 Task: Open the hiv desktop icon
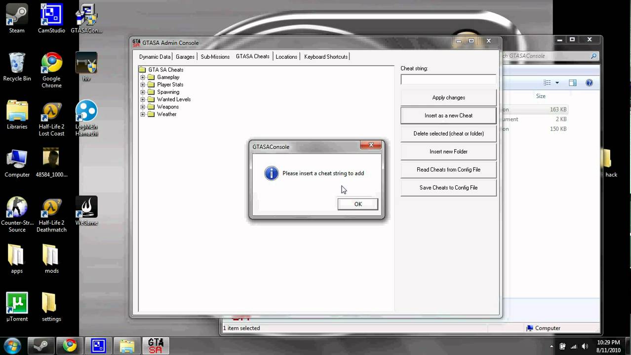point(86,67)
